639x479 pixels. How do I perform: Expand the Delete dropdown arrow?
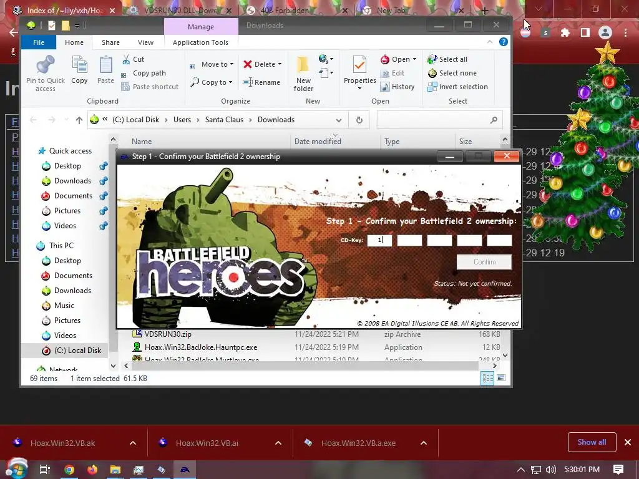pyautogui.click(x=280, y=64)
